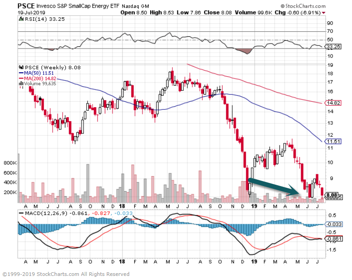
Task: Click the MA(200) 14.82 legend entry
Action: (x=38, y=79)
